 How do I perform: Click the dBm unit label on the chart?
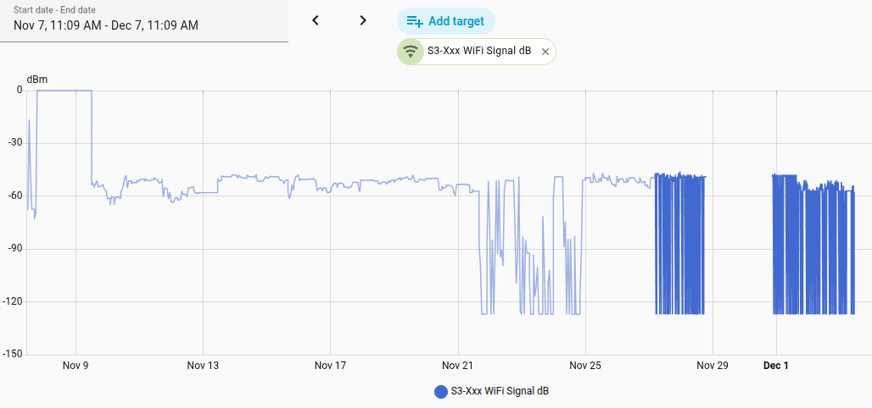[37, 80]
